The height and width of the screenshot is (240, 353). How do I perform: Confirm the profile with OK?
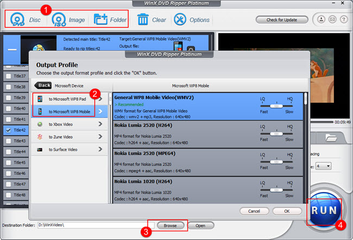tap(287, 211)
